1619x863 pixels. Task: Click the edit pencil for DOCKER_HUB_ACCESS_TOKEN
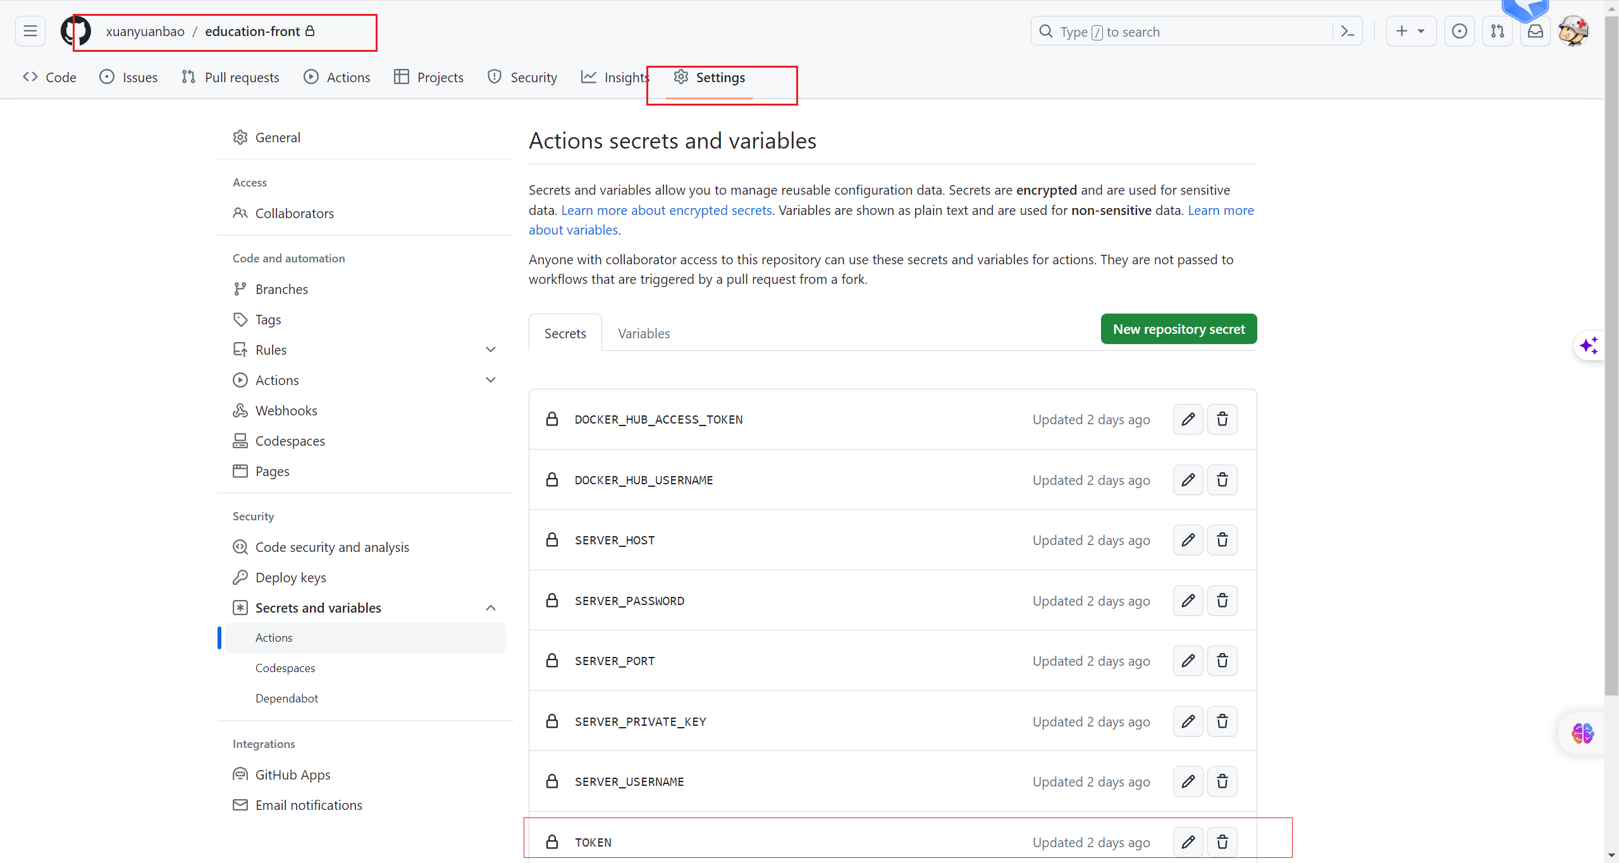(1188, 419)
